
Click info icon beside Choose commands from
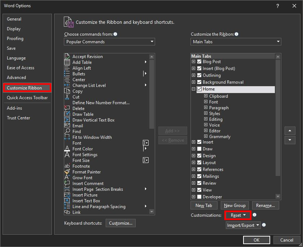pyautogui.click(x=115, y=34)
